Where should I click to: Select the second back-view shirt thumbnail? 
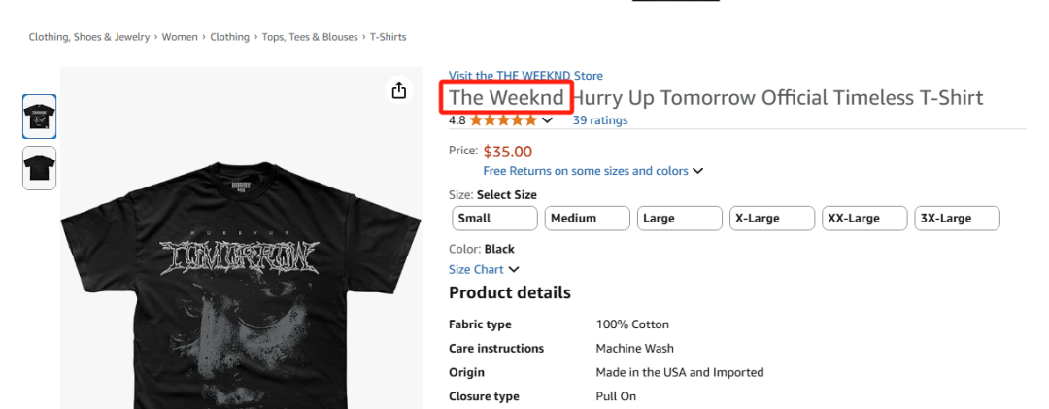click(x=39, y=168)
